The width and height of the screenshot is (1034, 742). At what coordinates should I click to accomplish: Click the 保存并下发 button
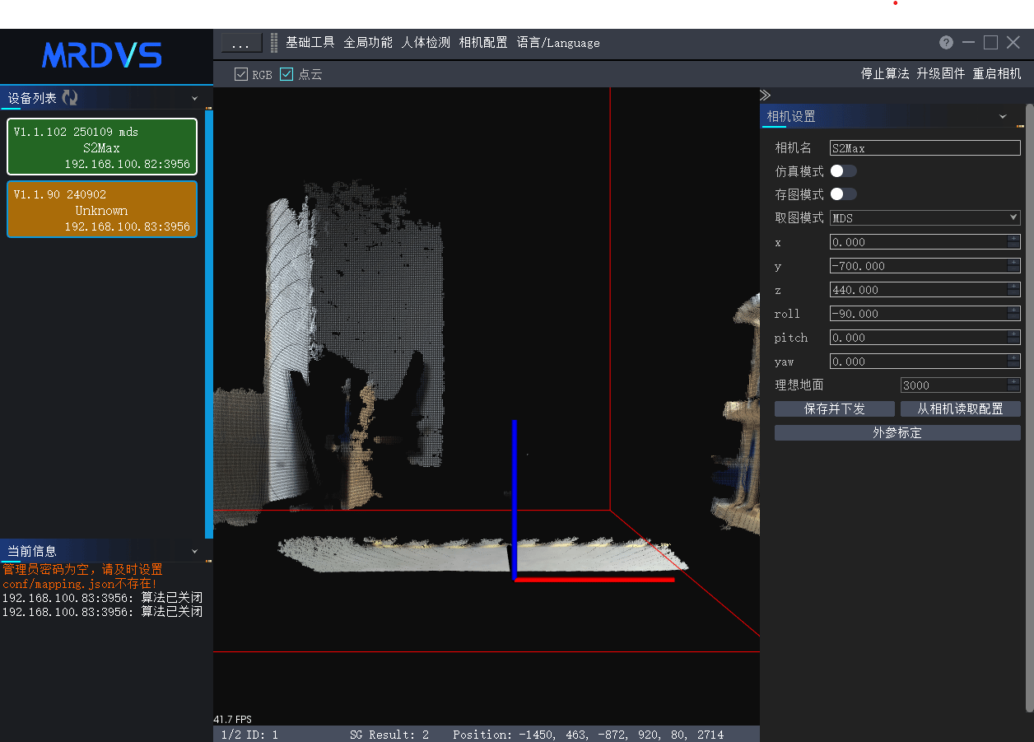(x=835, y=409)
